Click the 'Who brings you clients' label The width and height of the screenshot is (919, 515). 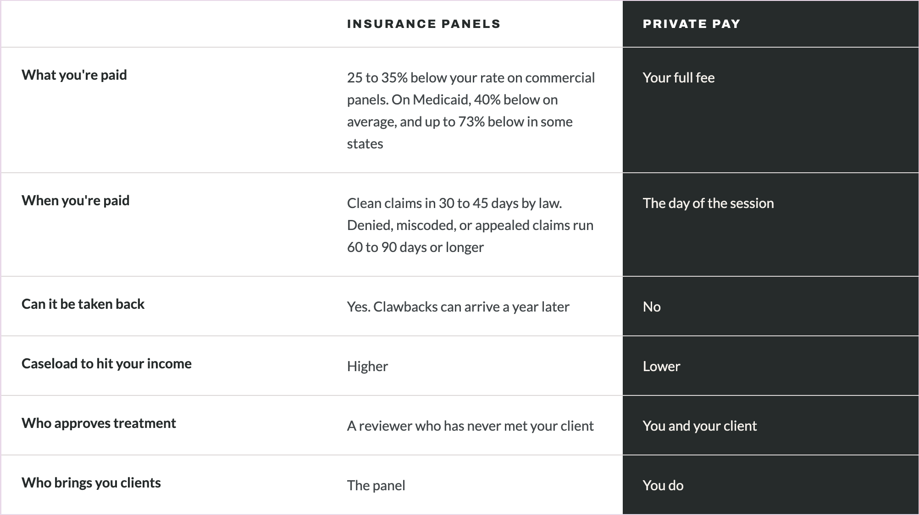(x=91, y=482)
